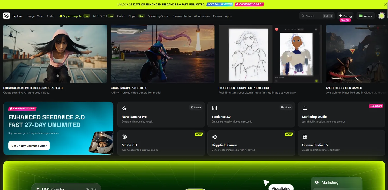
Task: Open the Grok Imagine motorcycle thumbnail
Action: pyautogui.click(x=163, y=54)
